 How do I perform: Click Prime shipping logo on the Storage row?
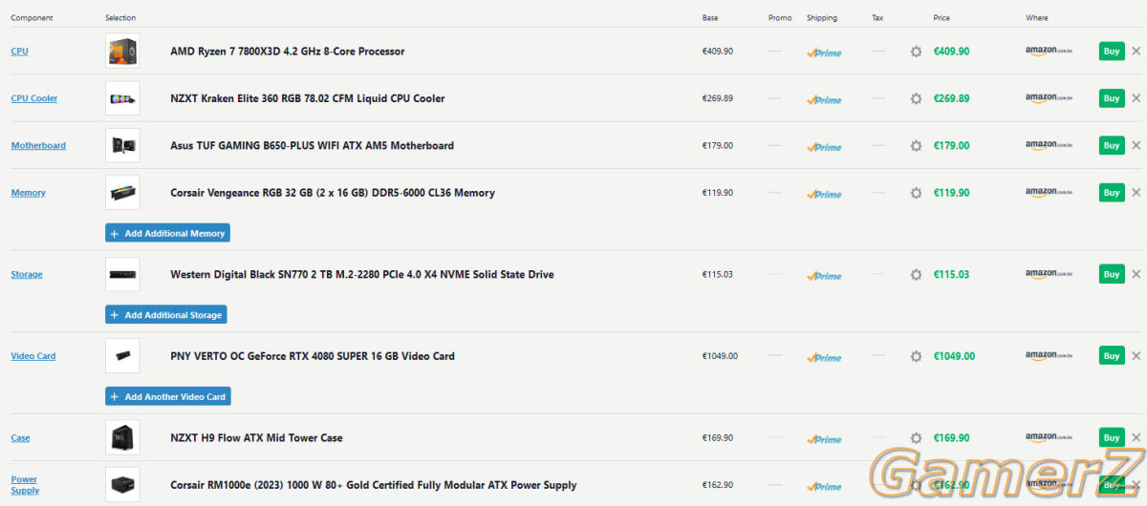[824, 276]
